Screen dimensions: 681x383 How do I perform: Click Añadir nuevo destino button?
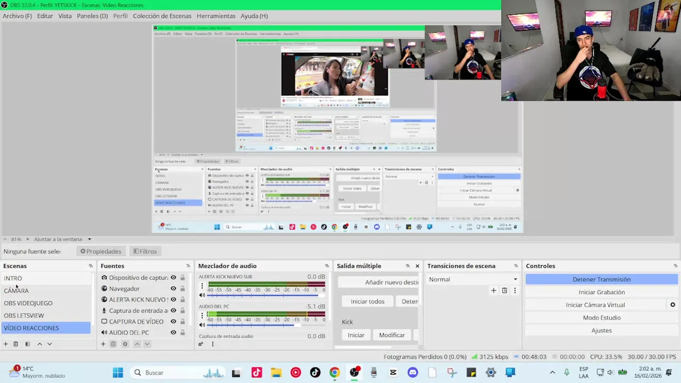click(378, 282)
